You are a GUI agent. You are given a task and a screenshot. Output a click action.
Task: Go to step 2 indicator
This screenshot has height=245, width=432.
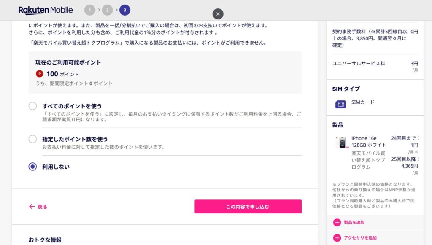click(x=107, y=10)
